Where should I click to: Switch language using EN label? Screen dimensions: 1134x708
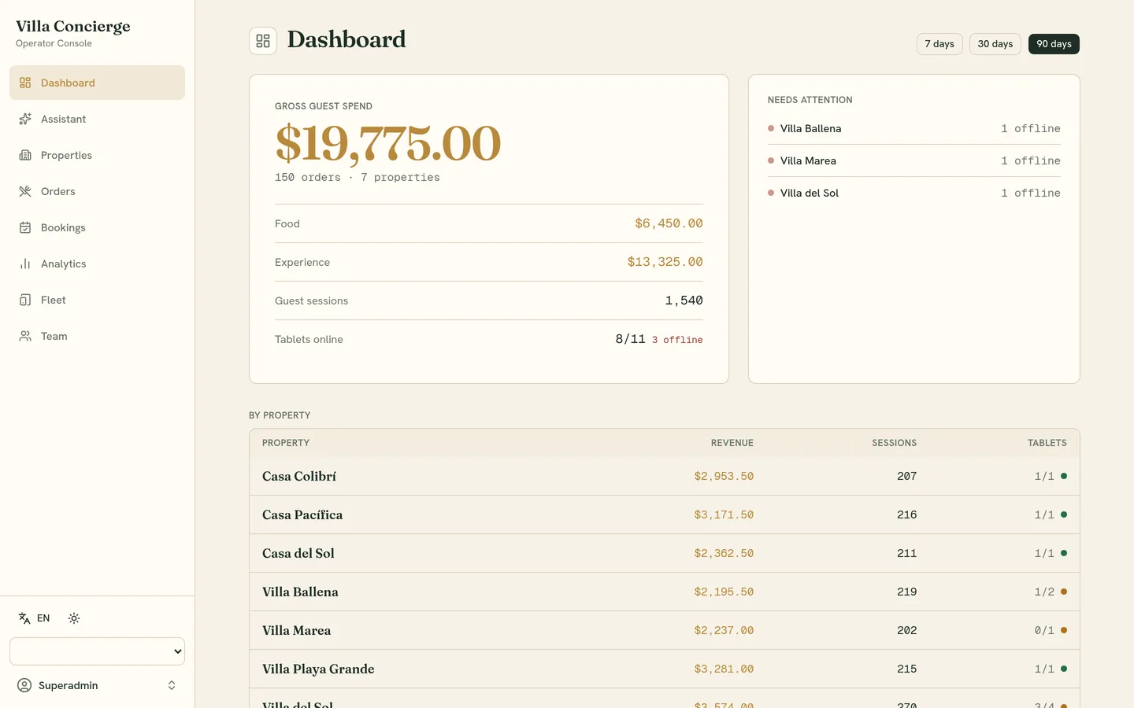point(43,618)
